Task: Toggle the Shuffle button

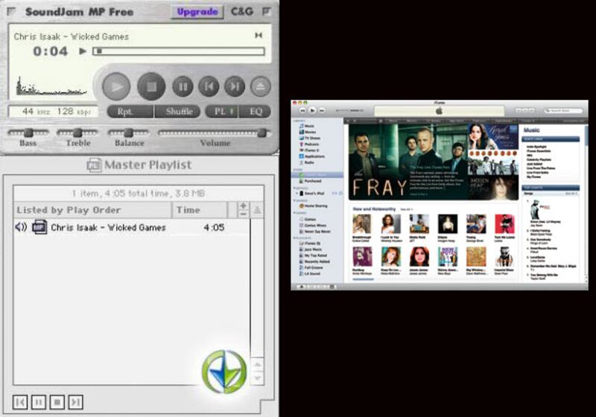Action: point(177,111)
